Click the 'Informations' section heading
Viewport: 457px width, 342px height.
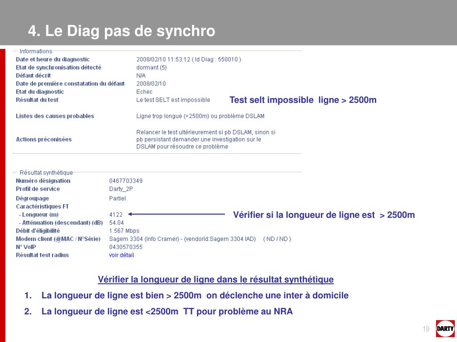(x=36, y=51)
